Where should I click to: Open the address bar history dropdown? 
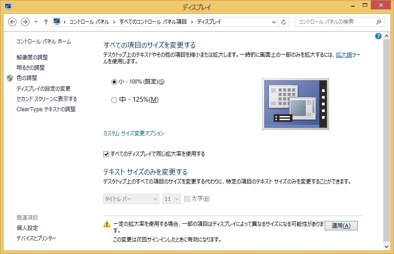click(274, 22)
